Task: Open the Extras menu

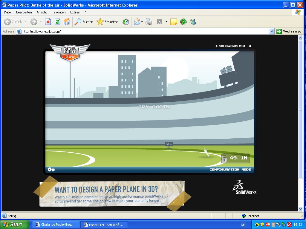Action: [x=75, y=12]
